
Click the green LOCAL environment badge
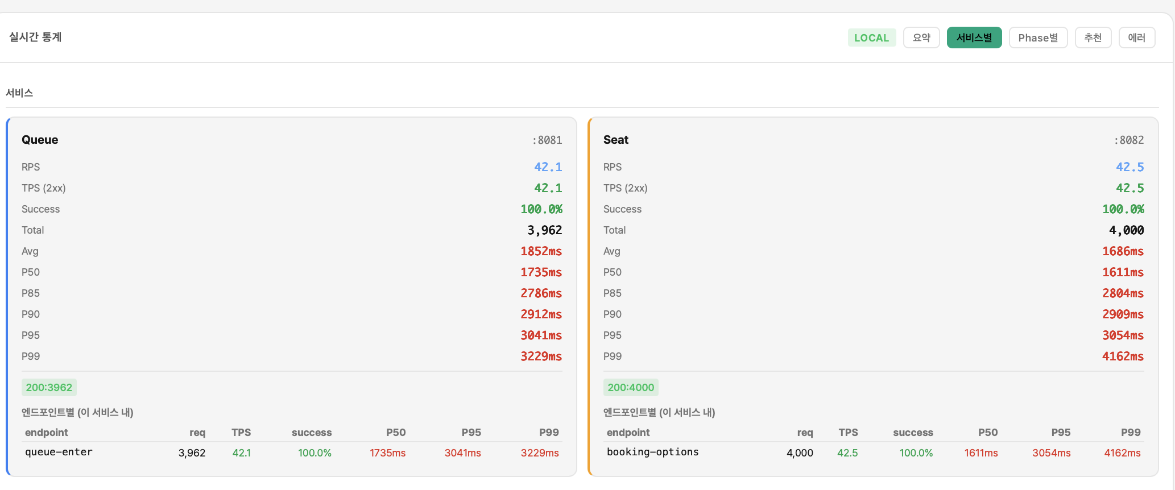pos(871,38)
